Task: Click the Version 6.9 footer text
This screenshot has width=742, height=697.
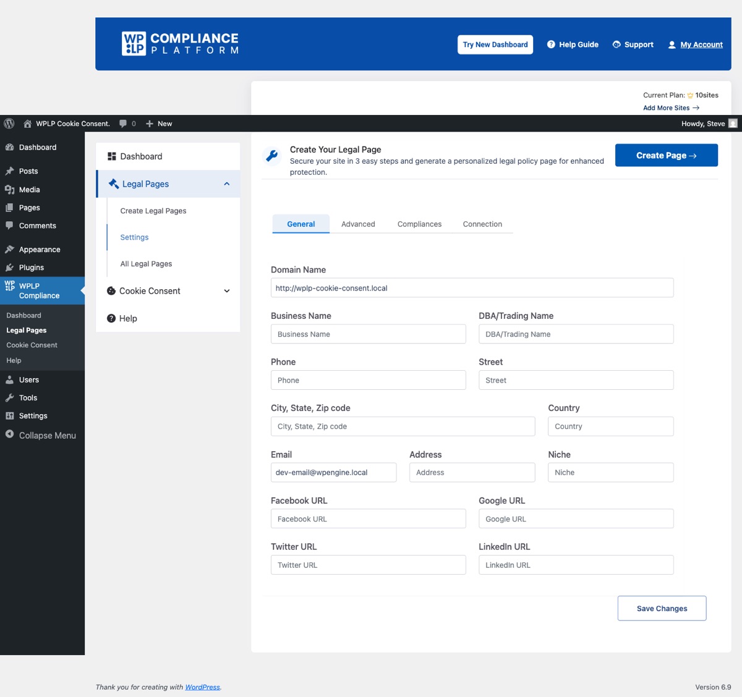Action: (x=713, y=687)
